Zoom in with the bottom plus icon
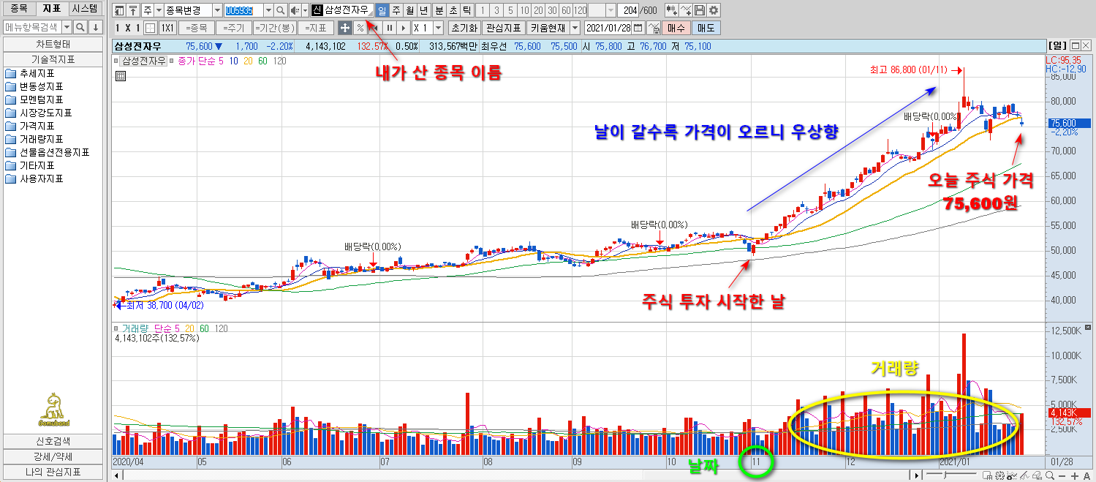This screenshot has width=1096, height=482. (x=1074, y=476)
